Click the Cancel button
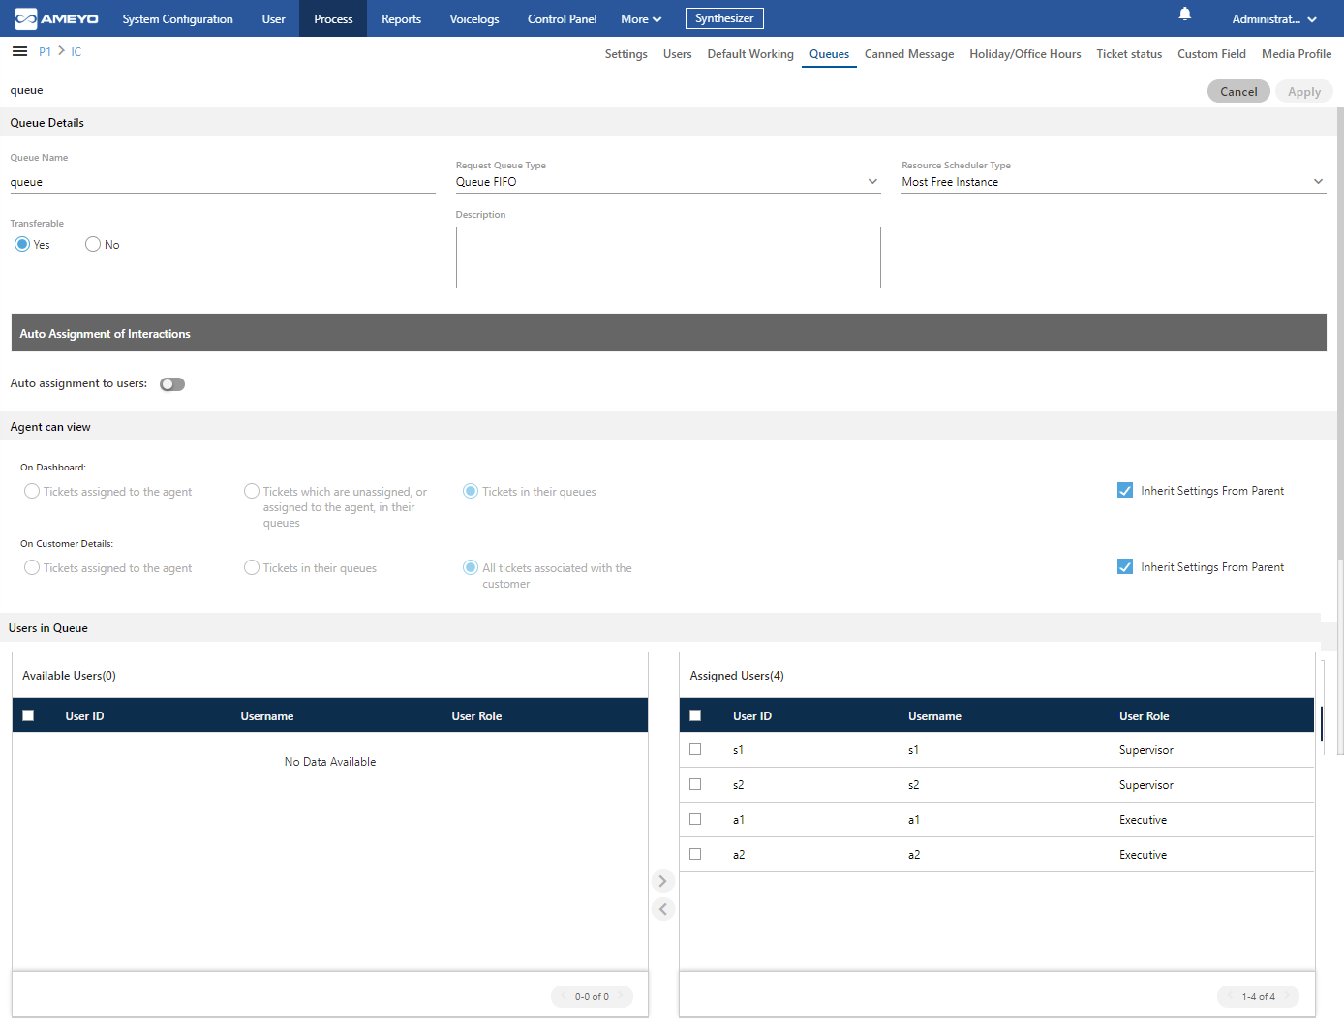Viewport: 1344px width, 1031px height. tap(1238, 91)
